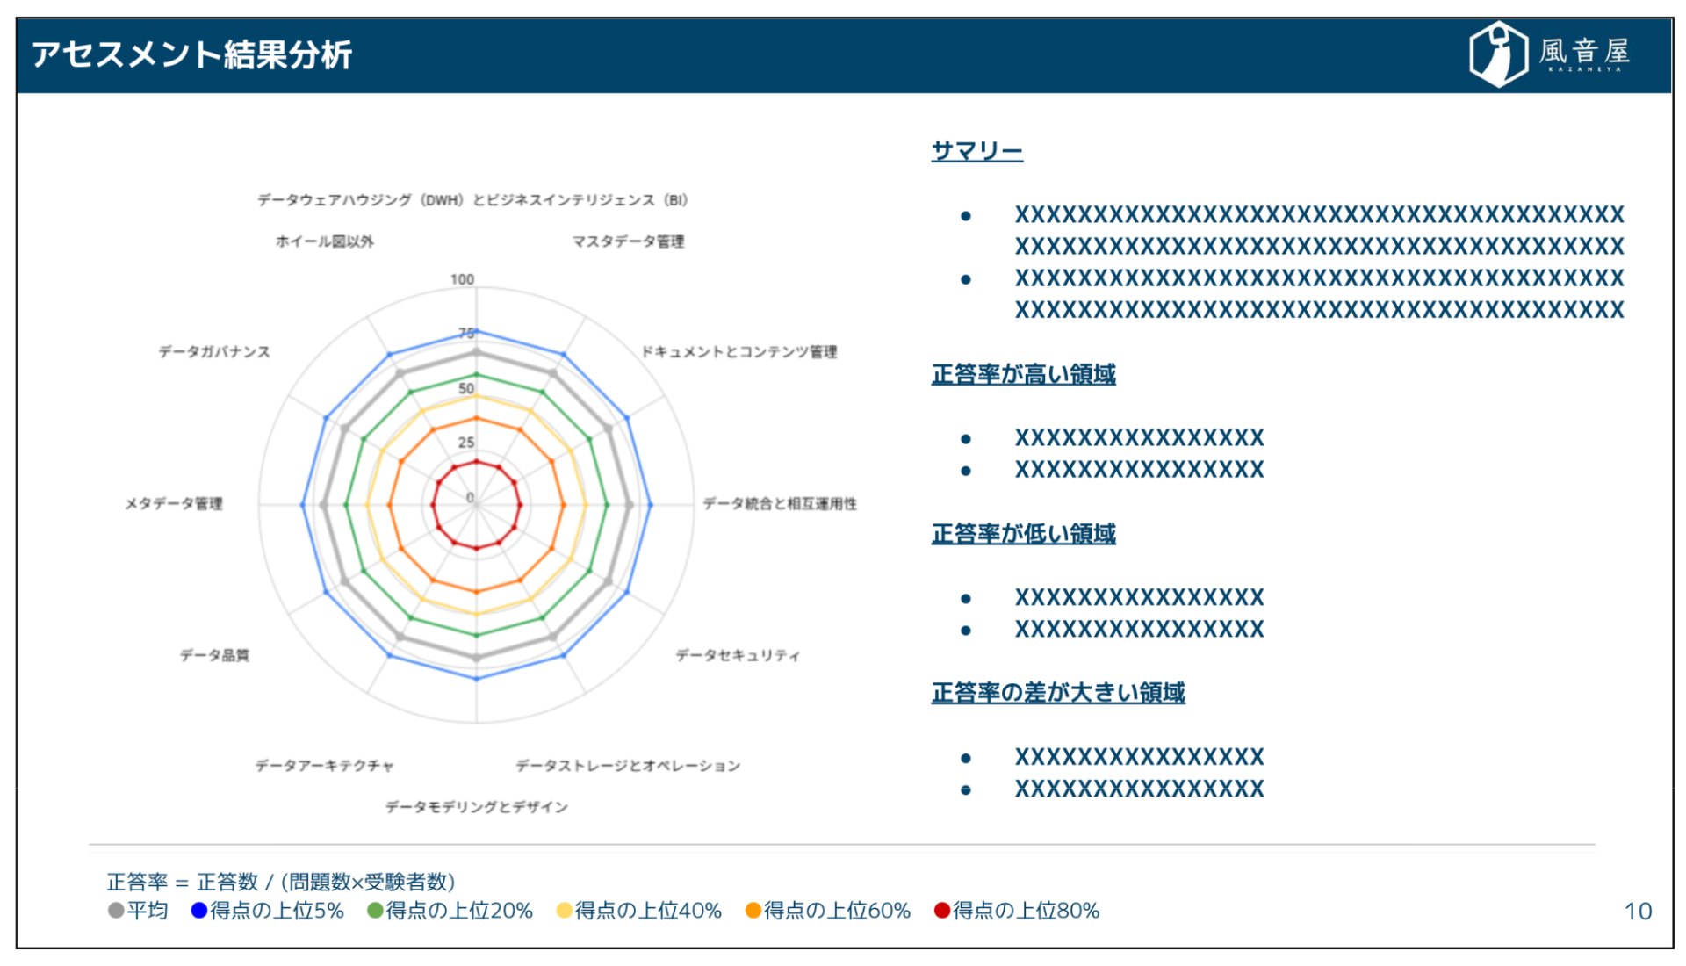
Task: Click the 正答率の差が大きい領域 heading
Action: click(1057, 693)
